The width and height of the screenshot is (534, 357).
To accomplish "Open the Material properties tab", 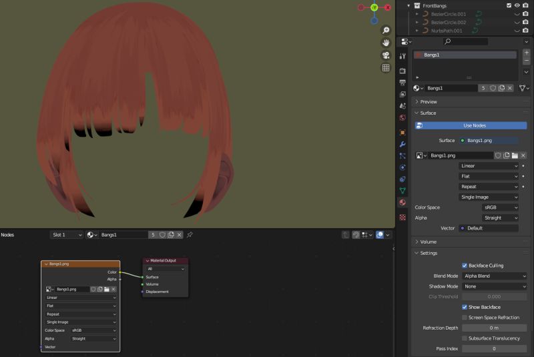I will (403, 202).
